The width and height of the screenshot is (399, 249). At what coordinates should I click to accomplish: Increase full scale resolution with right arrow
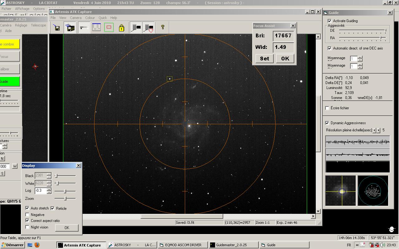pos(378,130)
